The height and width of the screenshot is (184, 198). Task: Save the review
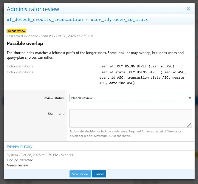point(80,174)
